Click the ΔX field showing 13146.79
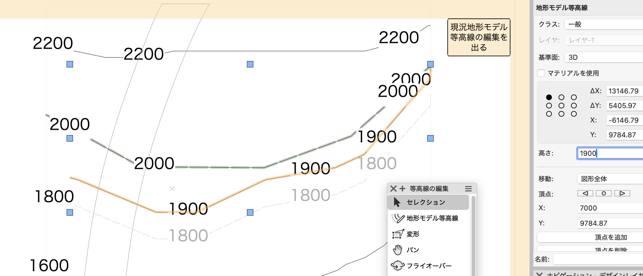643x276 pixels. coord(624,91)
